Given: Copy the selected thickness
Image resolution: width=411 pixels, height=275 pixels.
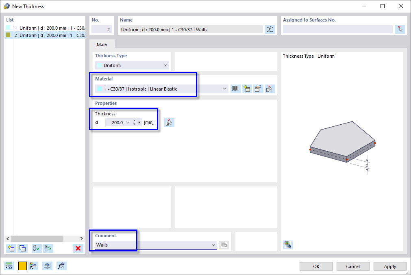Looking at the screenshot, I should pyautogui.click(x=22, y=248).
